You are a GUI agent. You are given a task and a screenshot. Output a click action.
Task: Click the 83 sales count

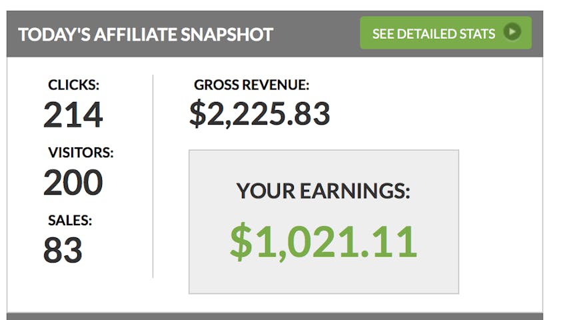click(x=63, y=250)
